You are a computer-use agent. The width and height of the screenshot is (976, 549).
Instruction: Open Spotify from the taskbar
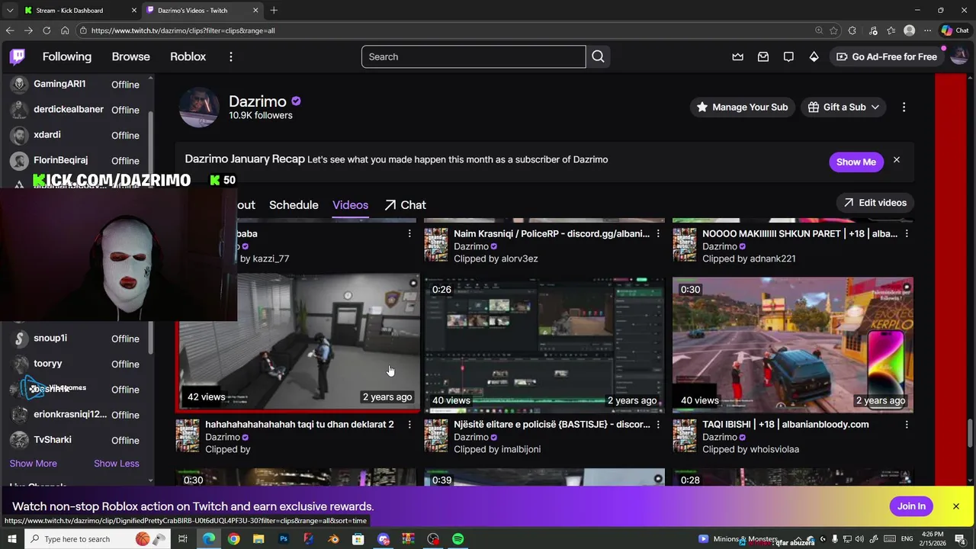pyautogui.click(x=457, y=539)
